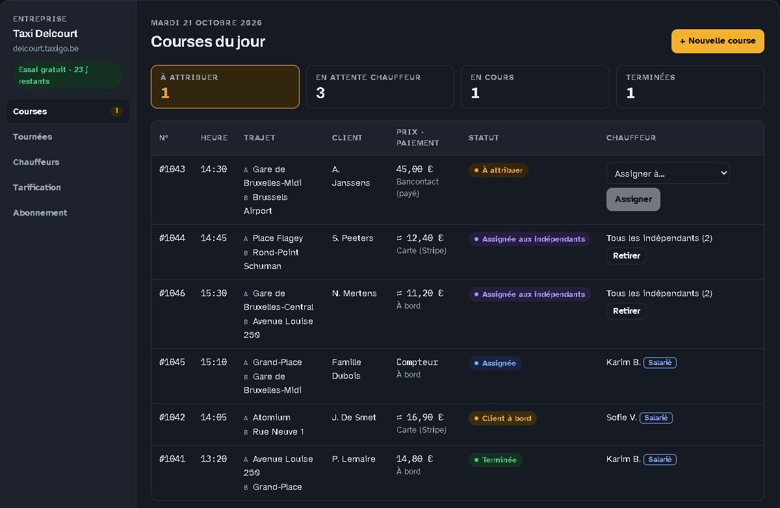This screenshot has height=508, width=780.
Task: Click the Assigner button for ride #1043
Action: pos(633,199)
